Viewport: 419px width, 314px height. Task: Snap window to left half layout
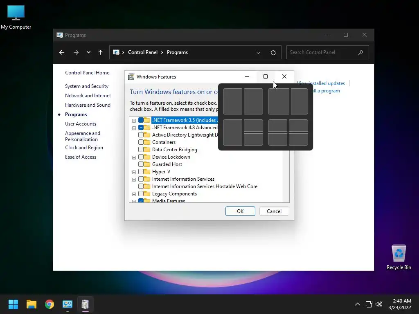pos(232,101)
